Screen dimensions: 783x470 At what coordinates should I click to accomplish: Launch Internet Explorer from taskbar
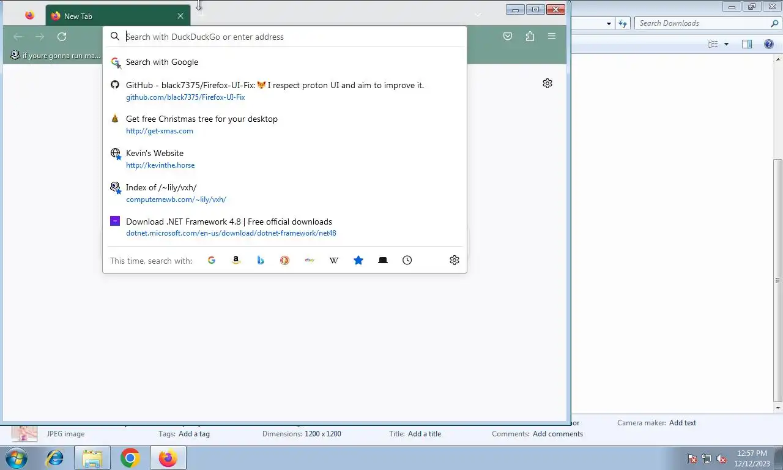click(55, 458)
